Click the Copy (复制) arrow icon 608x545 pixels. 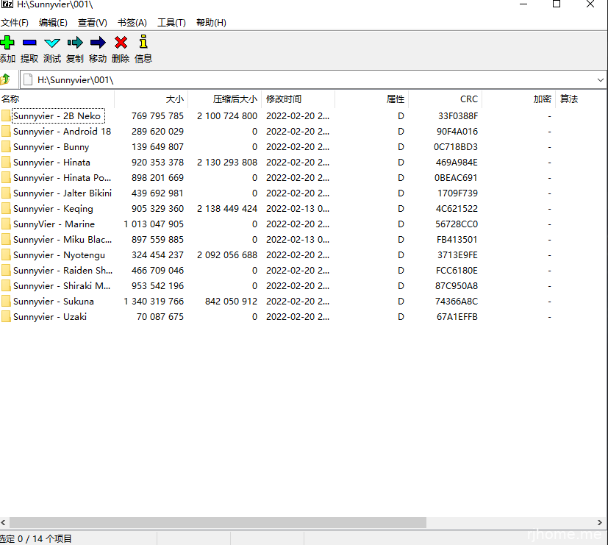point(75,43)
